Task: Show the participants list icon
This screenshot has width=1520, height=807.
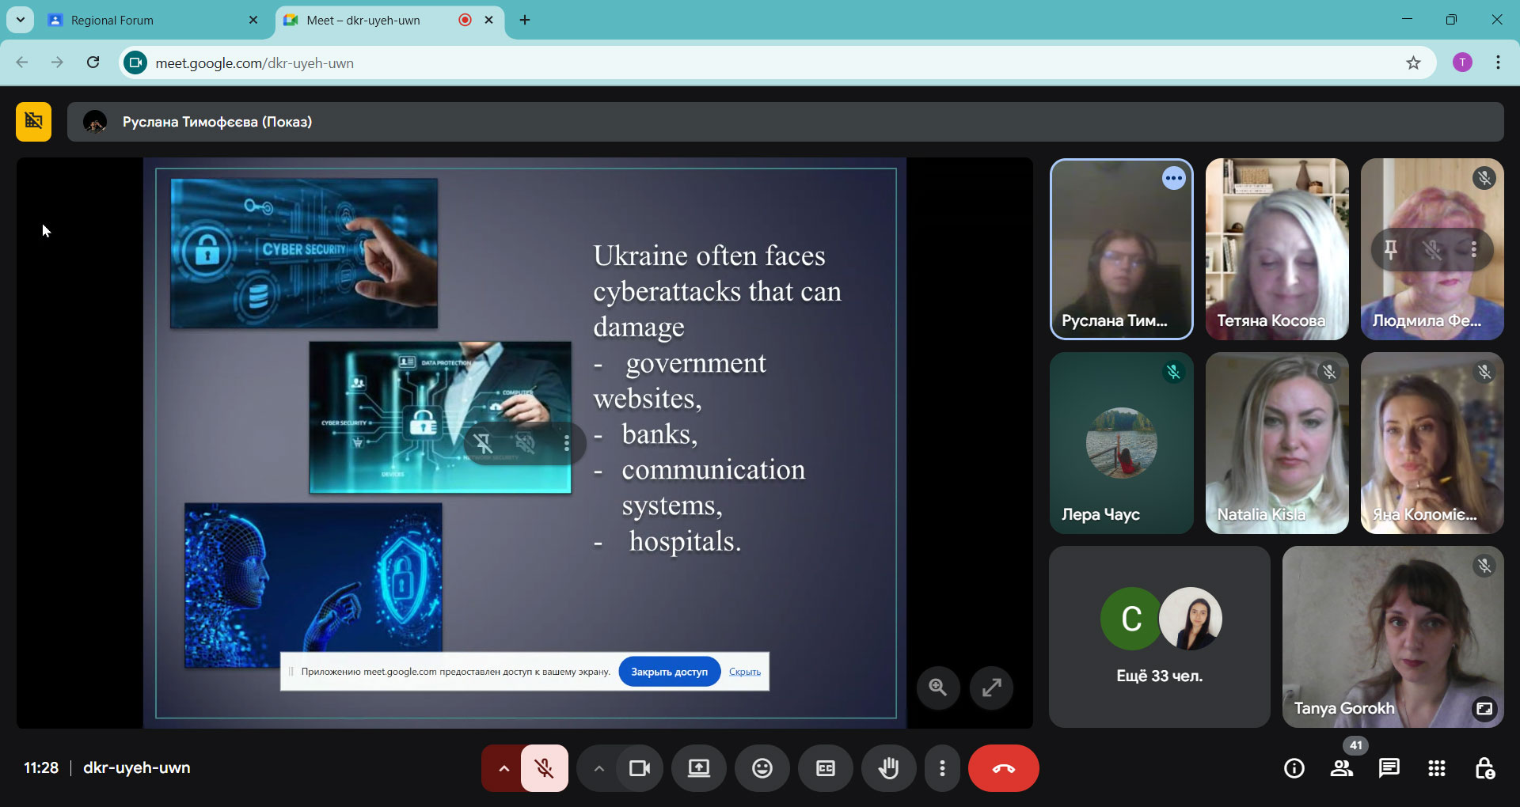Action: [1341, 768]
